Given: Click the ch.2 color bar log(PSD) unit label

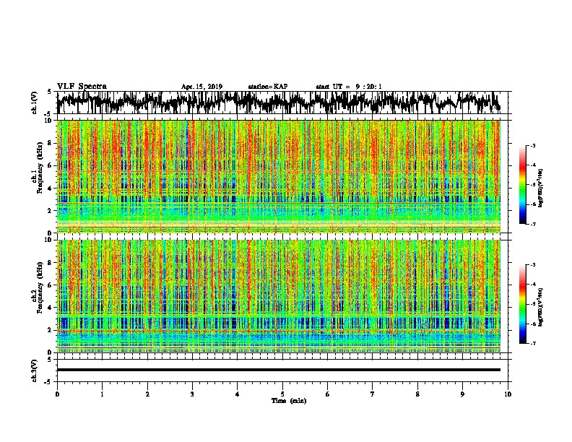Looking at the screenshot, I should (541, 307).
